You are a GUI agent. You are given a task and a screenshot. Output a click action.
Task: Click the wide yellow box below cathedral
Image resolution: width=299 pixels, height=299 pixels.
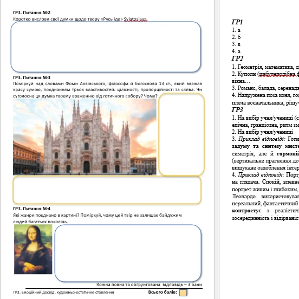point(107,190)
